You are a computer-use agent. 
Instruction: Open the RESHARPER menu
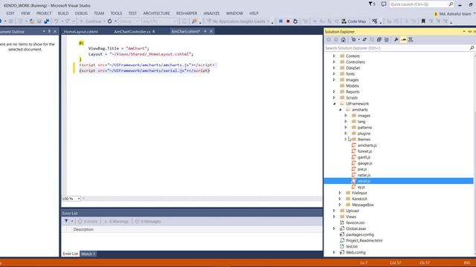pyautogui.click(x=187, y=13)
